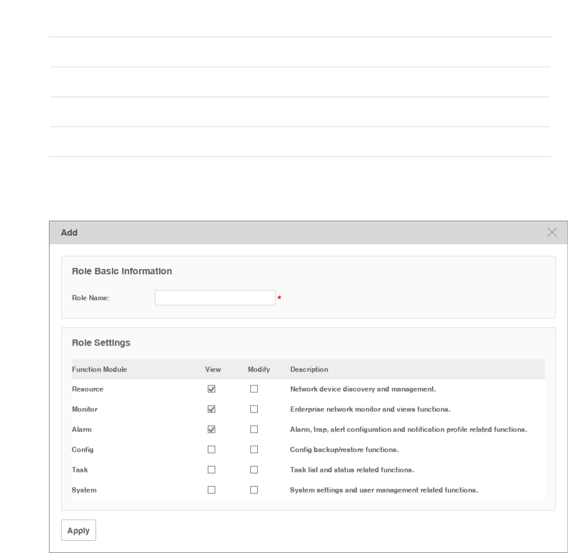Enable View permission for Task
The height and width of the screenshot is (553, 568).
pyautogui.click(x=212, y=470)
